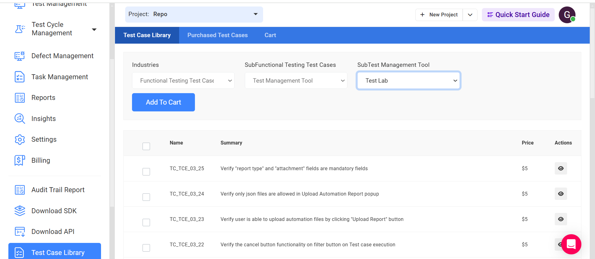The height and width of the screenshot is (259, 595).
Task: Click test case name TC_TCE_03_23
Action: (187, 219)
